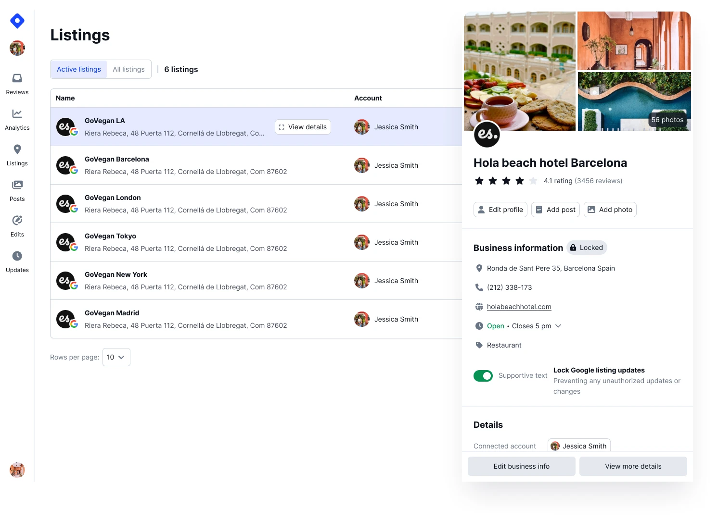Open the holabeachhotel.com website link
718x522 pixels.
click(519, 307)
